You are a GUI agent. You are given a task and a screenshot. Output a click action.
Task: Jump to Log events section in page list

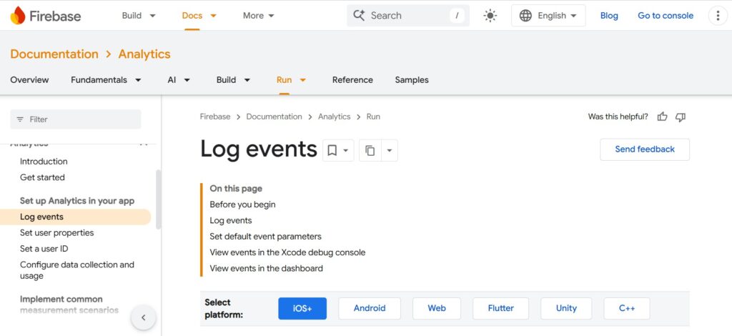click(x=231, y=220)
